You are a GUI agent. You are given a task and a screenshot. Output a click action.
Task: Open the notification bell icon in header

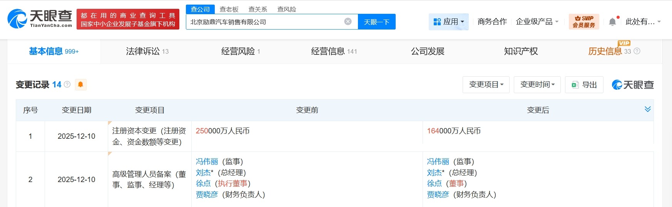tap(612, 22)
